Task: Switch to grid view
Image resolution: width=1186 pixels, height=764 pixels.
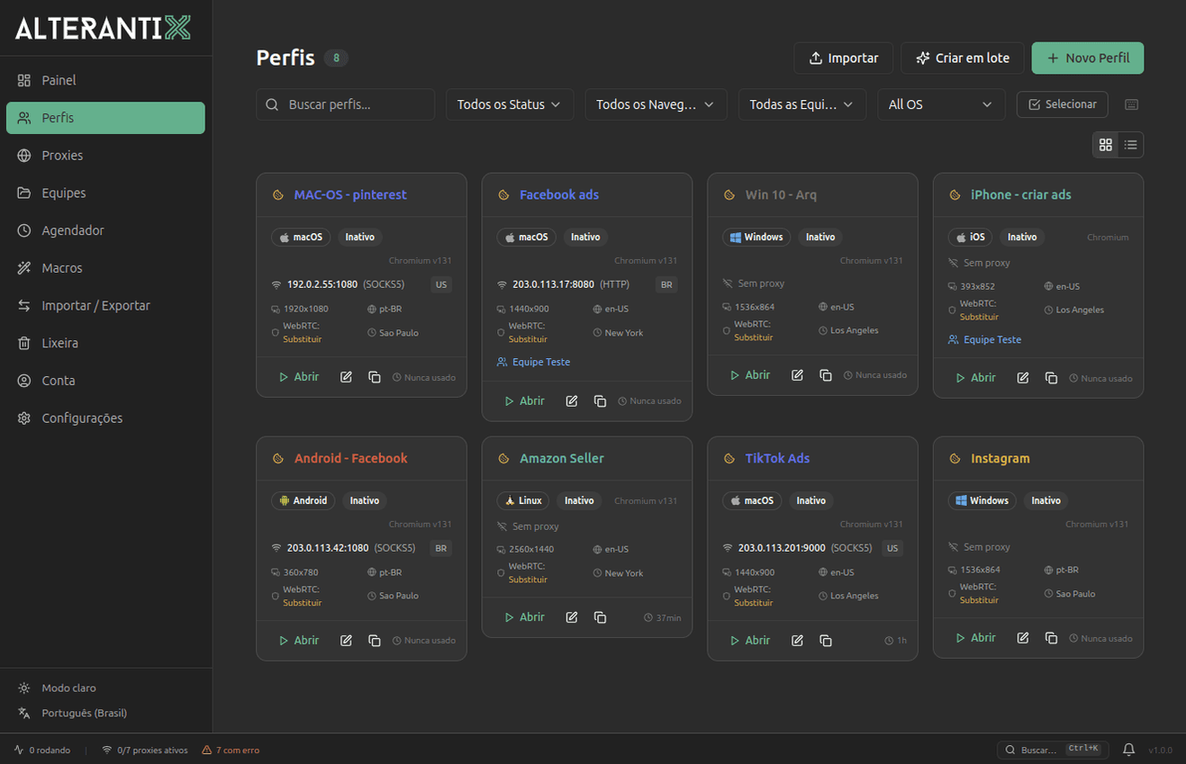Action: (1106, 145)
